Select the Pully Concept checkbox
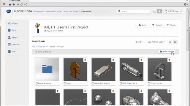Image resolution: width=190 pixels, height=106 pixels. (149, 83)
